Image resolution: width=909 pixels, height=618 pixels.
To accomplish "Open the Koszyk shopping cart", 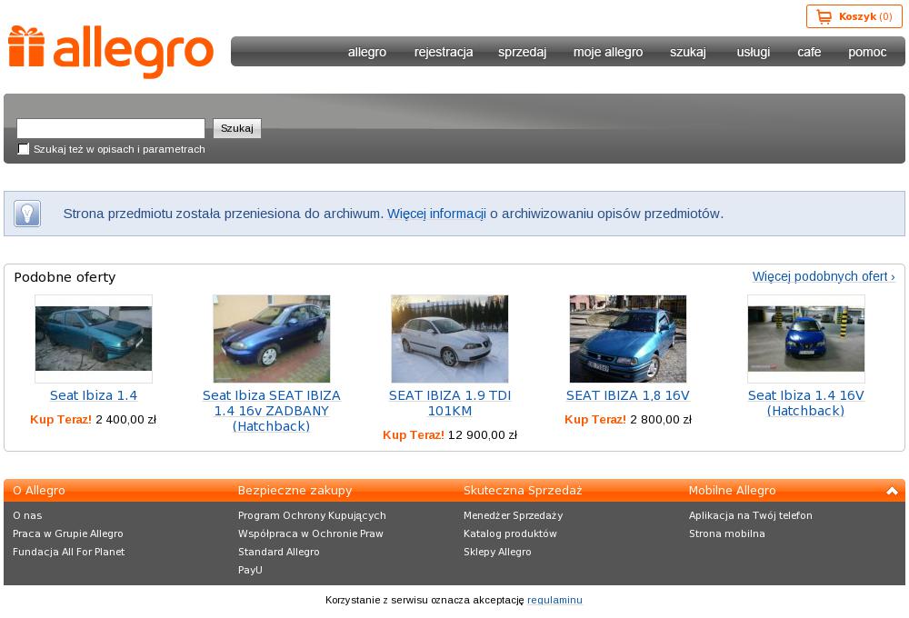I will (854, 16).
